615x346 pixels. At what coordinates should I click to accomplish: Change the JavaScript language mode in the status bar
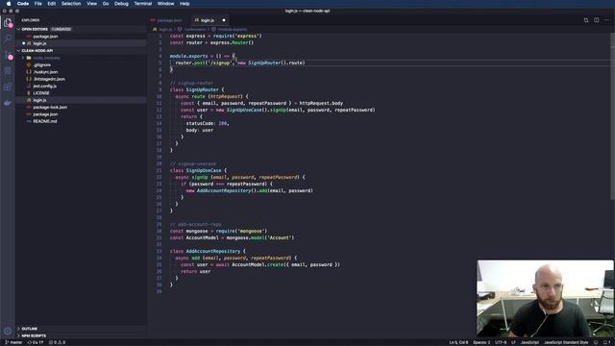pyautogui.click(x=529, y=342)
